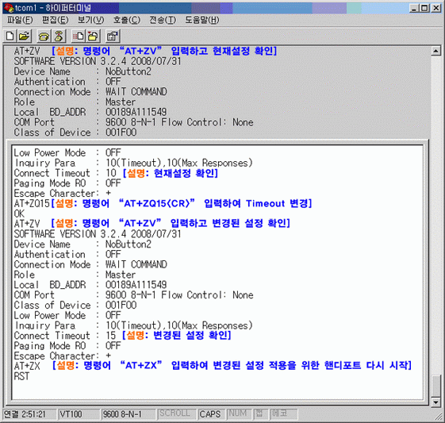Open the 편집(E) menu
The image size is (445, 423).
click(x=56, y=20)
